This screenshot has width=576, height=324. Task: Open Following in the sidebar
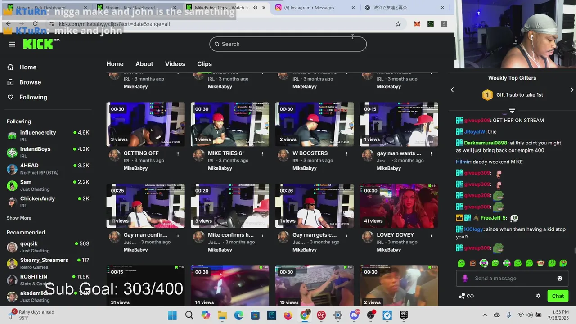click(33, 97)
